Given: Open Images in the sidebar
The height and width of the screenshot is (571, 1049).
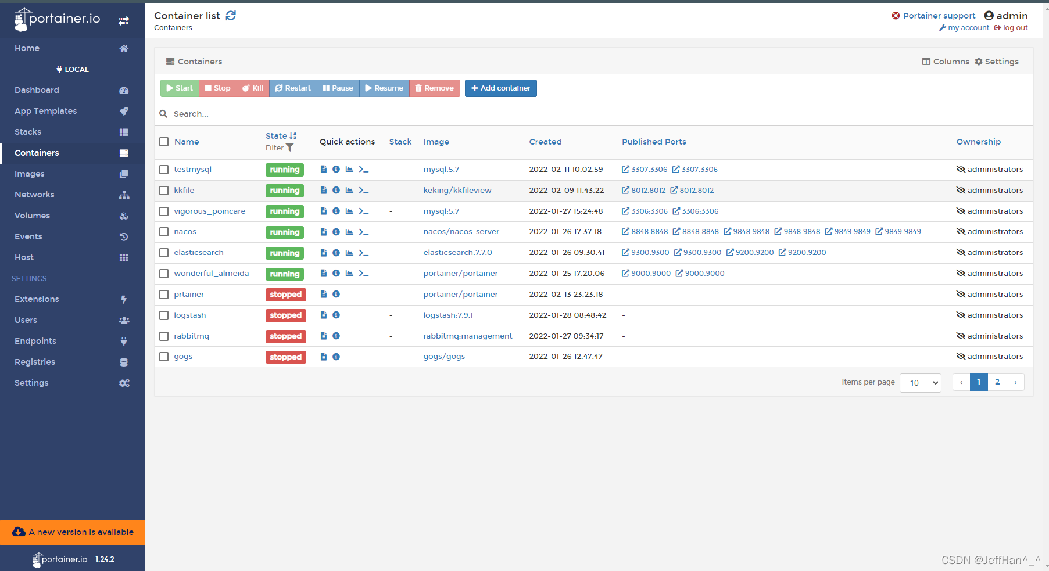Looking at the screenshot, I should (x=72, y=174).
